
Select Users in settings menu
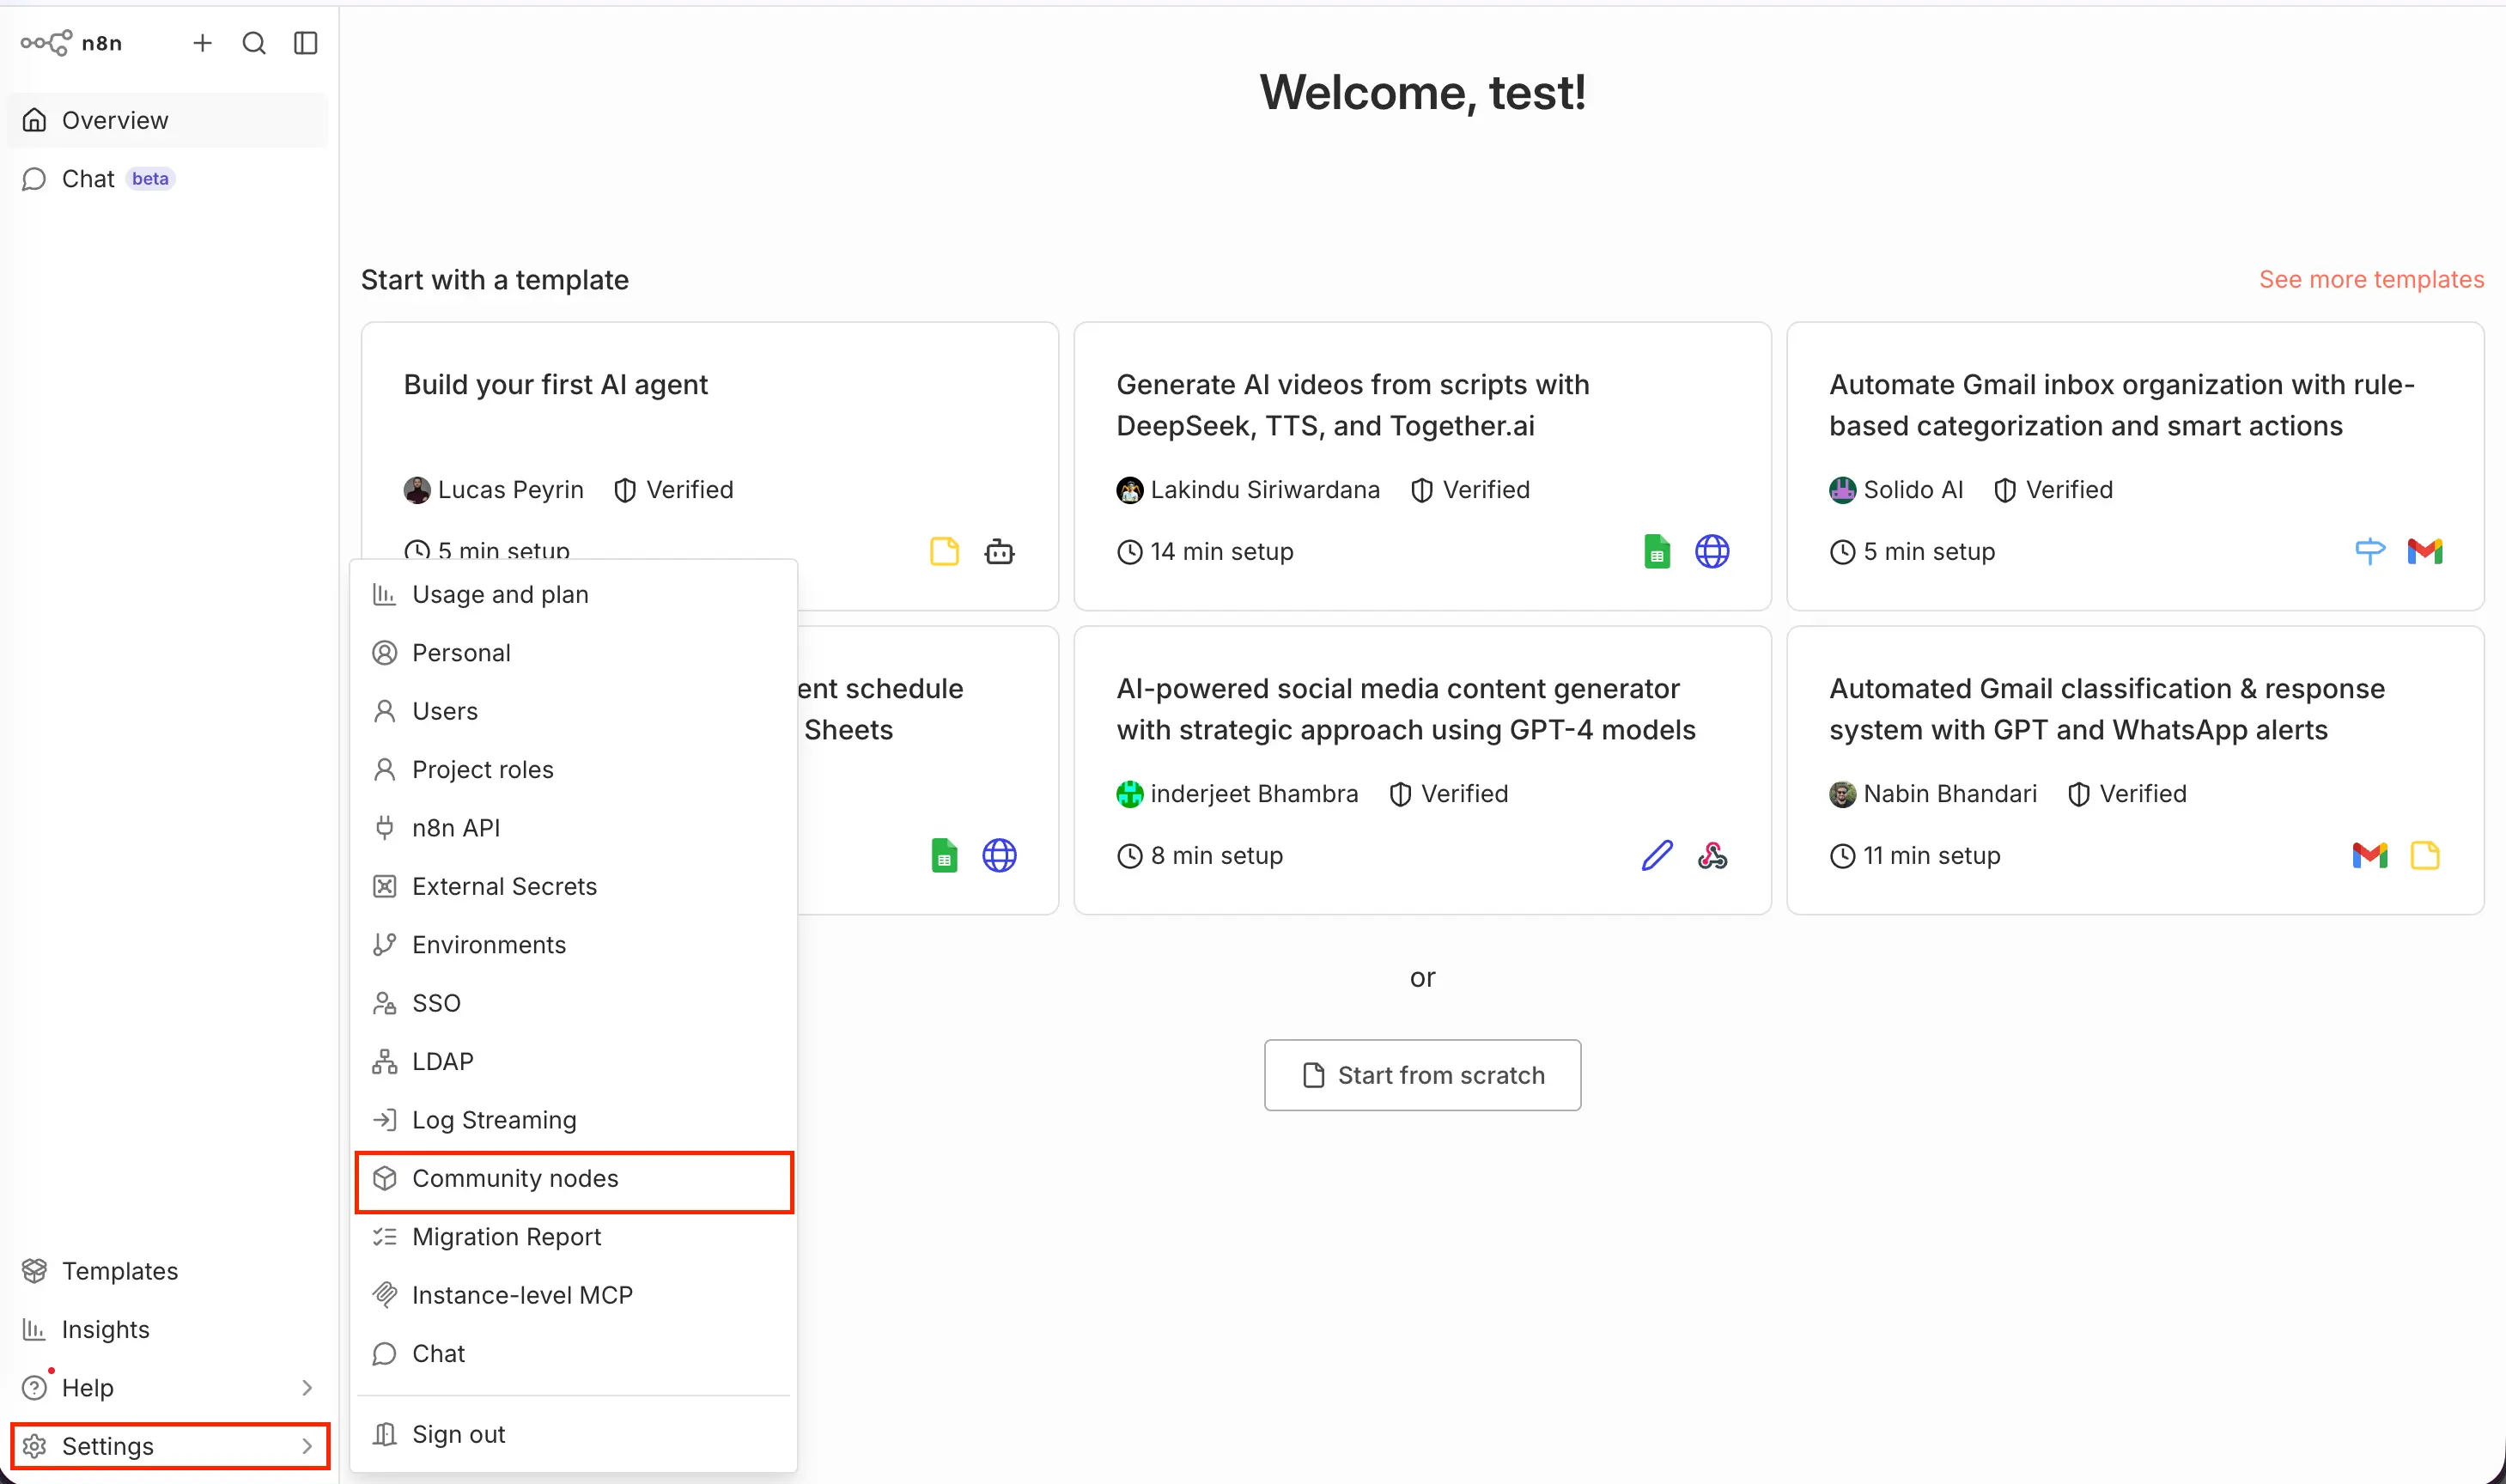click(x=574, y=712)
